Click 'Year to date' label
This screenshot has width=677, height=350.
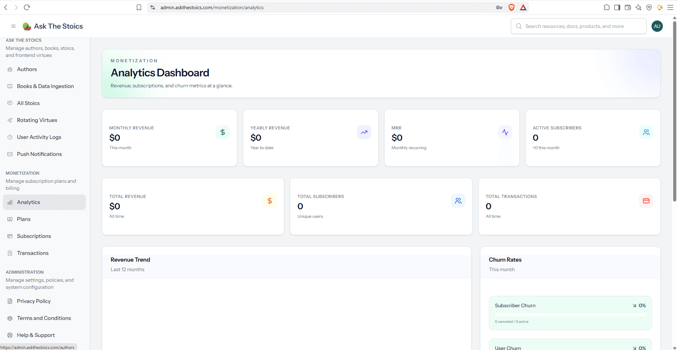point(262,148)
